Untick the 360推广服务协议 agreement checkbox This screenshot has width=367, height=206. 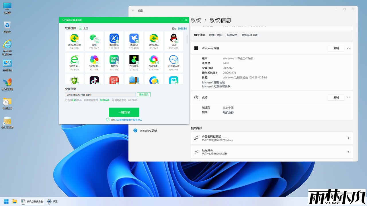coord(108,120)
